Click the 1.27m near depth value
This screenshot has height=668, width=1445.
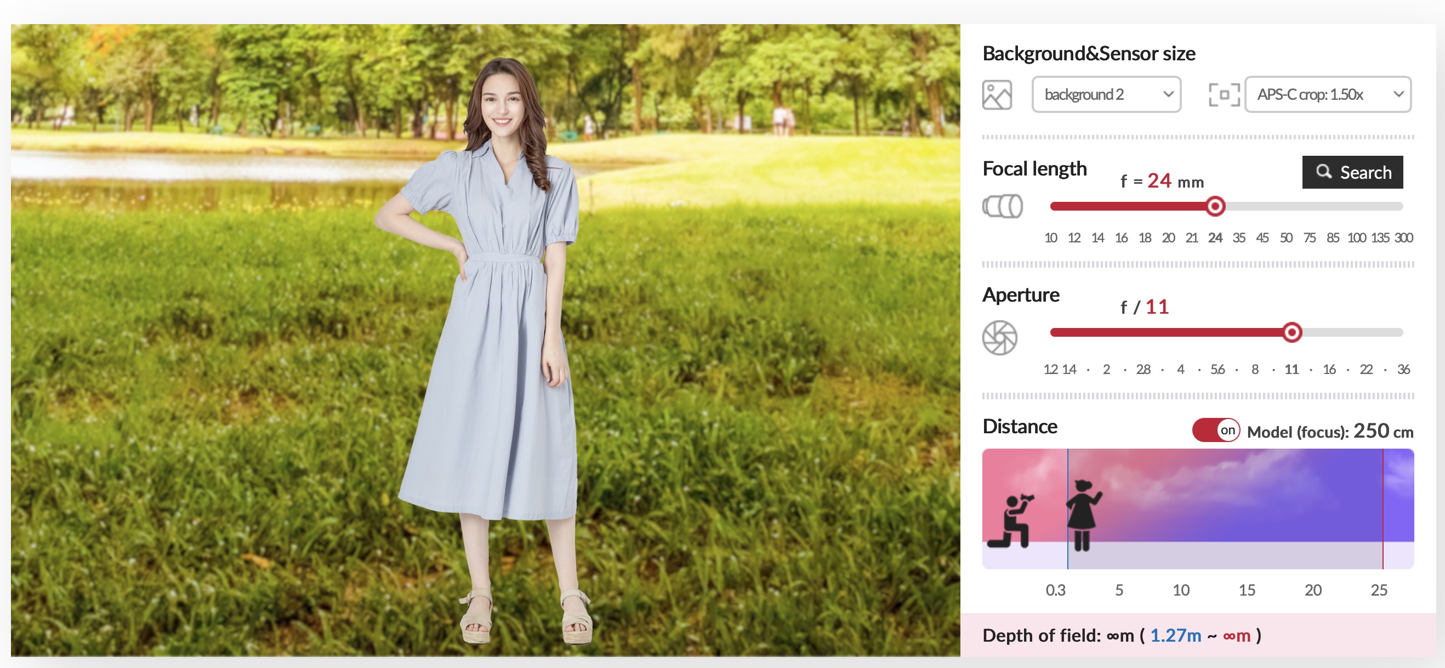click(x=1176, y=636)
